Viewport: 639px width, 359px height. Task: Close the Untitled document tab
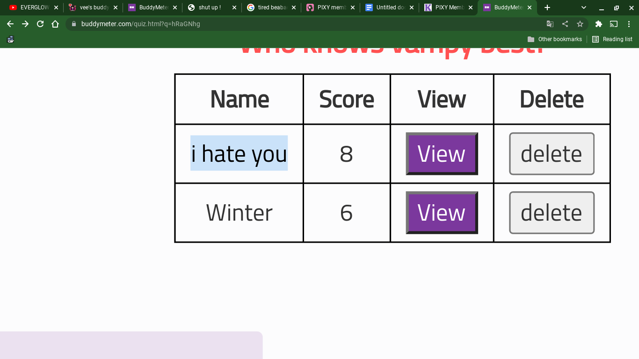pos(413,7)
